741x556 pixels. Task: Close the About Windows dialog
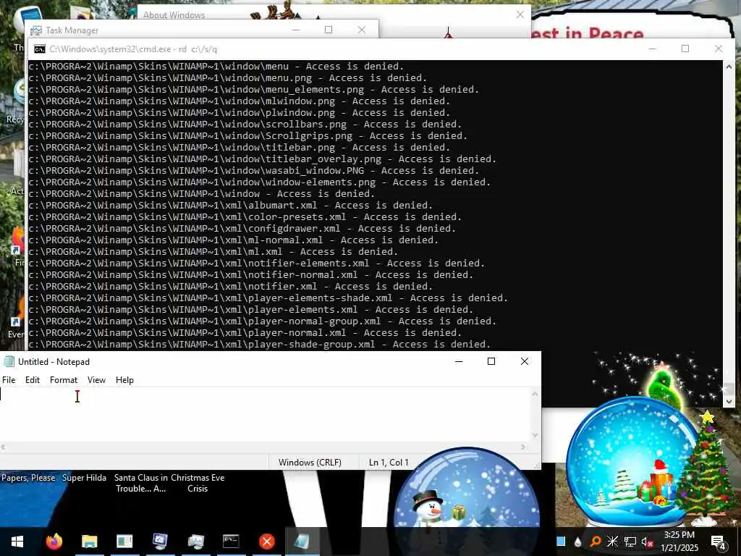520,14
